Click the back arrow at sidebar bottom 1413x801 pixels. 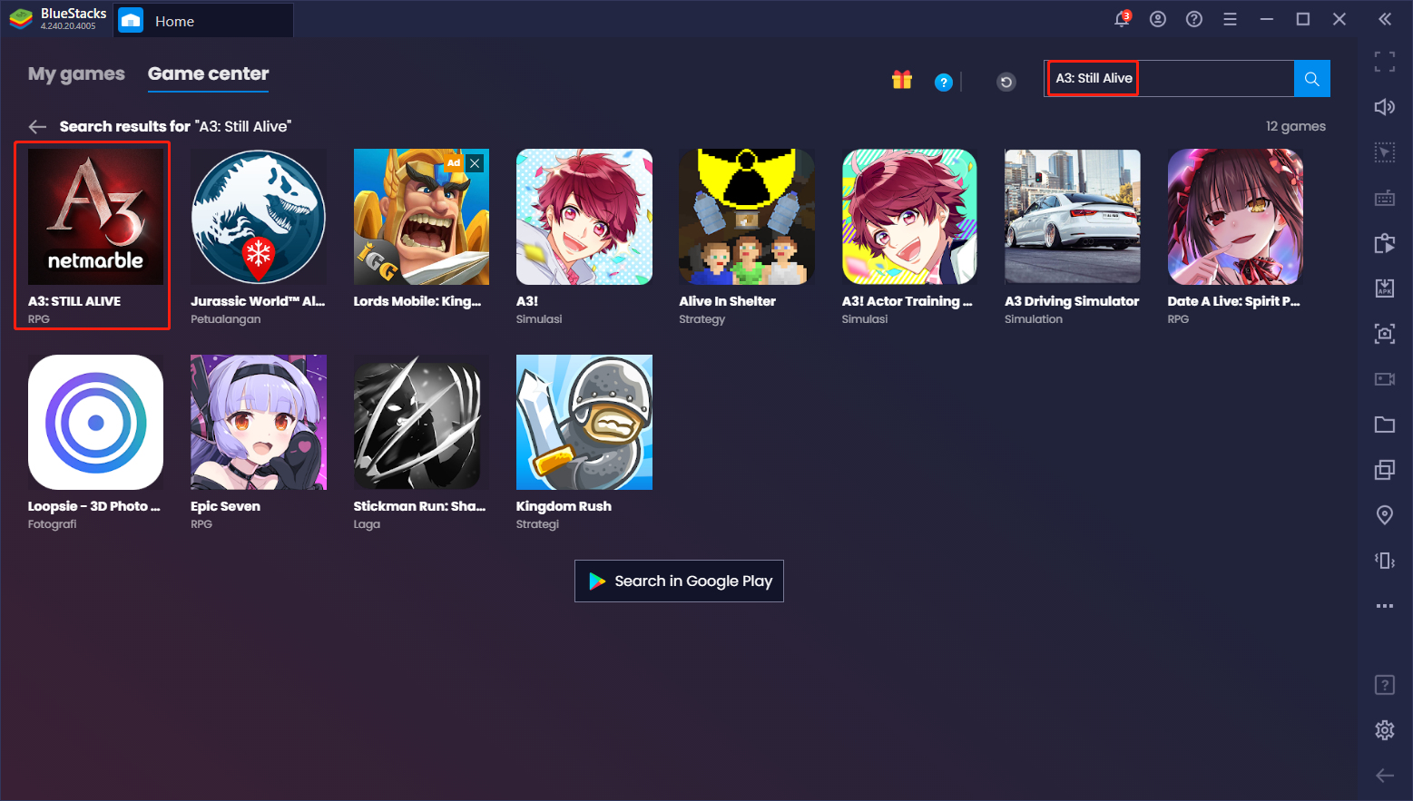[1385, 775]
